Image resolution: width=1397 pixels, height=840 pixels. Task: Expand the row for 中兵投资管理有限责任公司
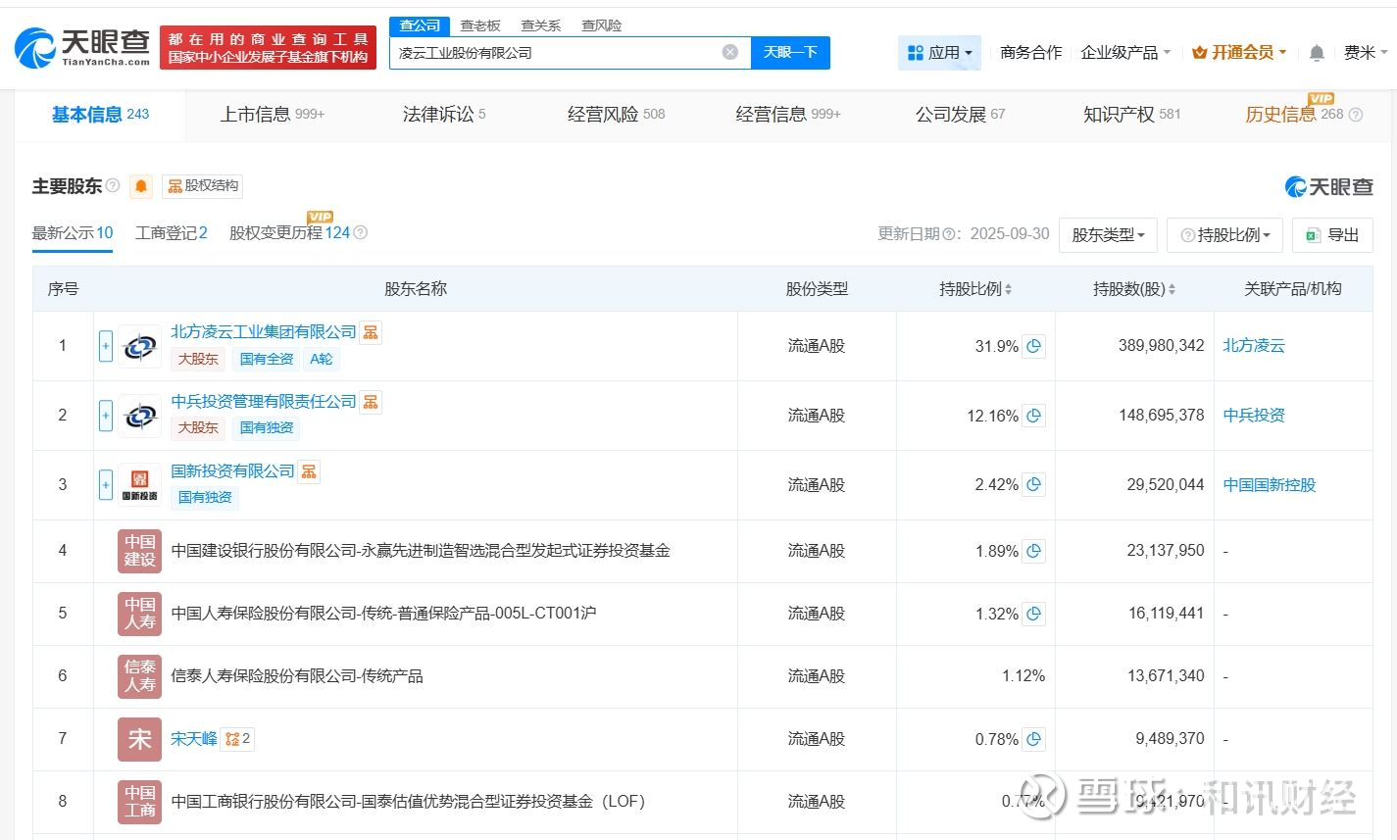pyautogui.click(x=106, y=416)
